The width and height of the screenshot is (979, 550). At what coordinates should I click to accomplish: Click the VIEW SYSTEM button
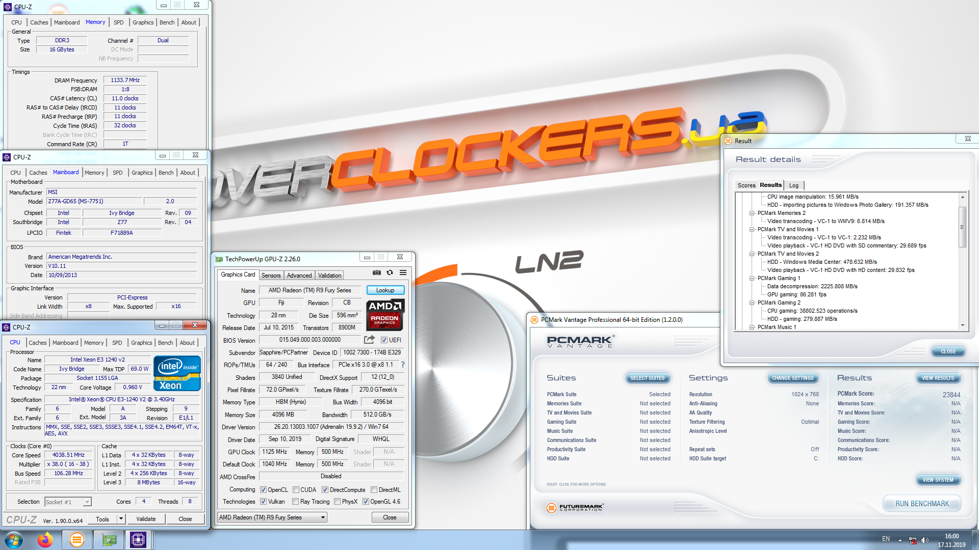point(938,480)
